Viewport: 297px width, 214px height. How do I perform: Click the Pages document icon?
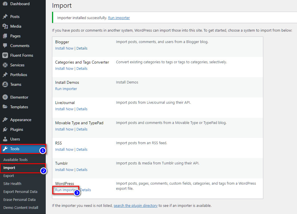click(x=5, y=36)
